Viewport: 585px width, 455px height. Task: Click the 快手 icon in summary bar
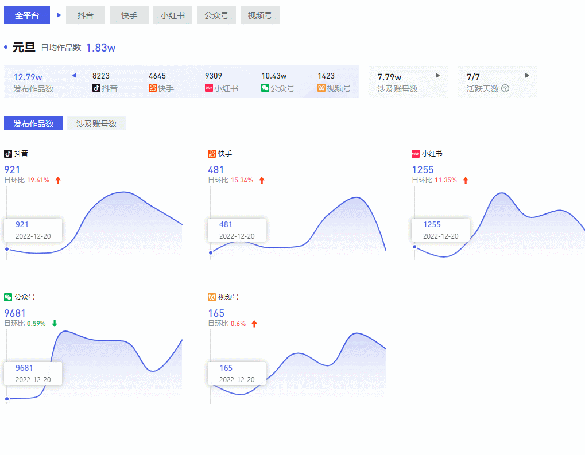click(x=153, y=88)
